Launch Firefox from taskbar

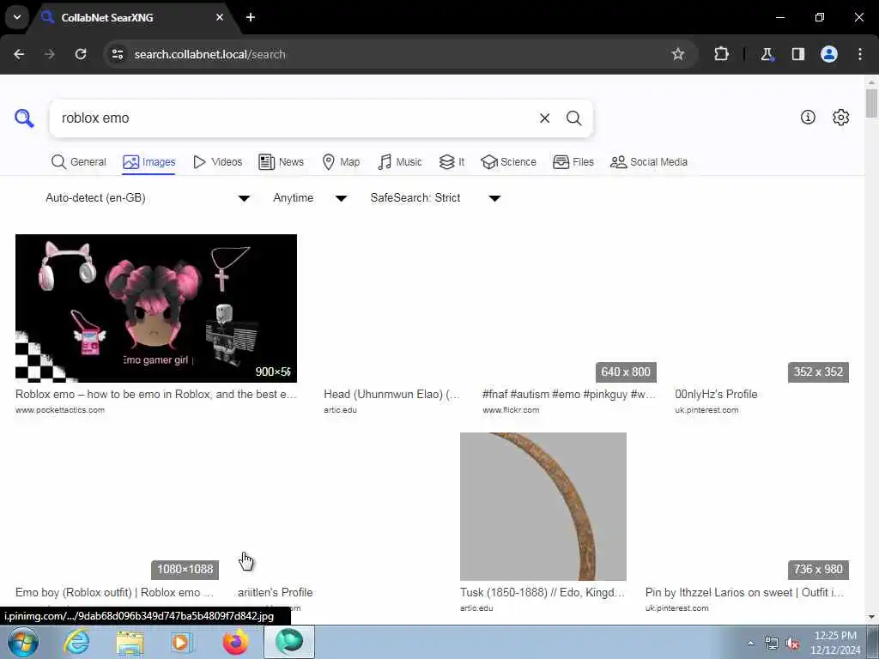[x=235, y=642]
